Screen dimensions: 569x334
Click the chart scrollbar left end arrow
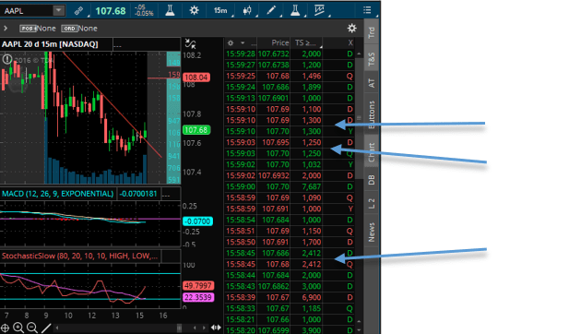(x=57, y=328)
